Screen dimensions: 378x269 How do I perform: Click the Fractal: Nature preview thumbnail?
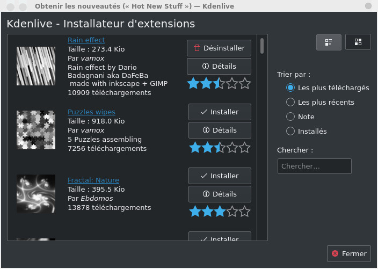(x=36, y=194)
